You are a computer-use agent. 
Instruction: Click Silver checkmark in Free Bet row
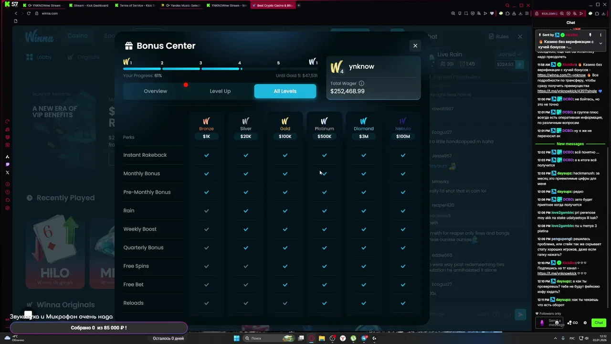click(246, 285)
